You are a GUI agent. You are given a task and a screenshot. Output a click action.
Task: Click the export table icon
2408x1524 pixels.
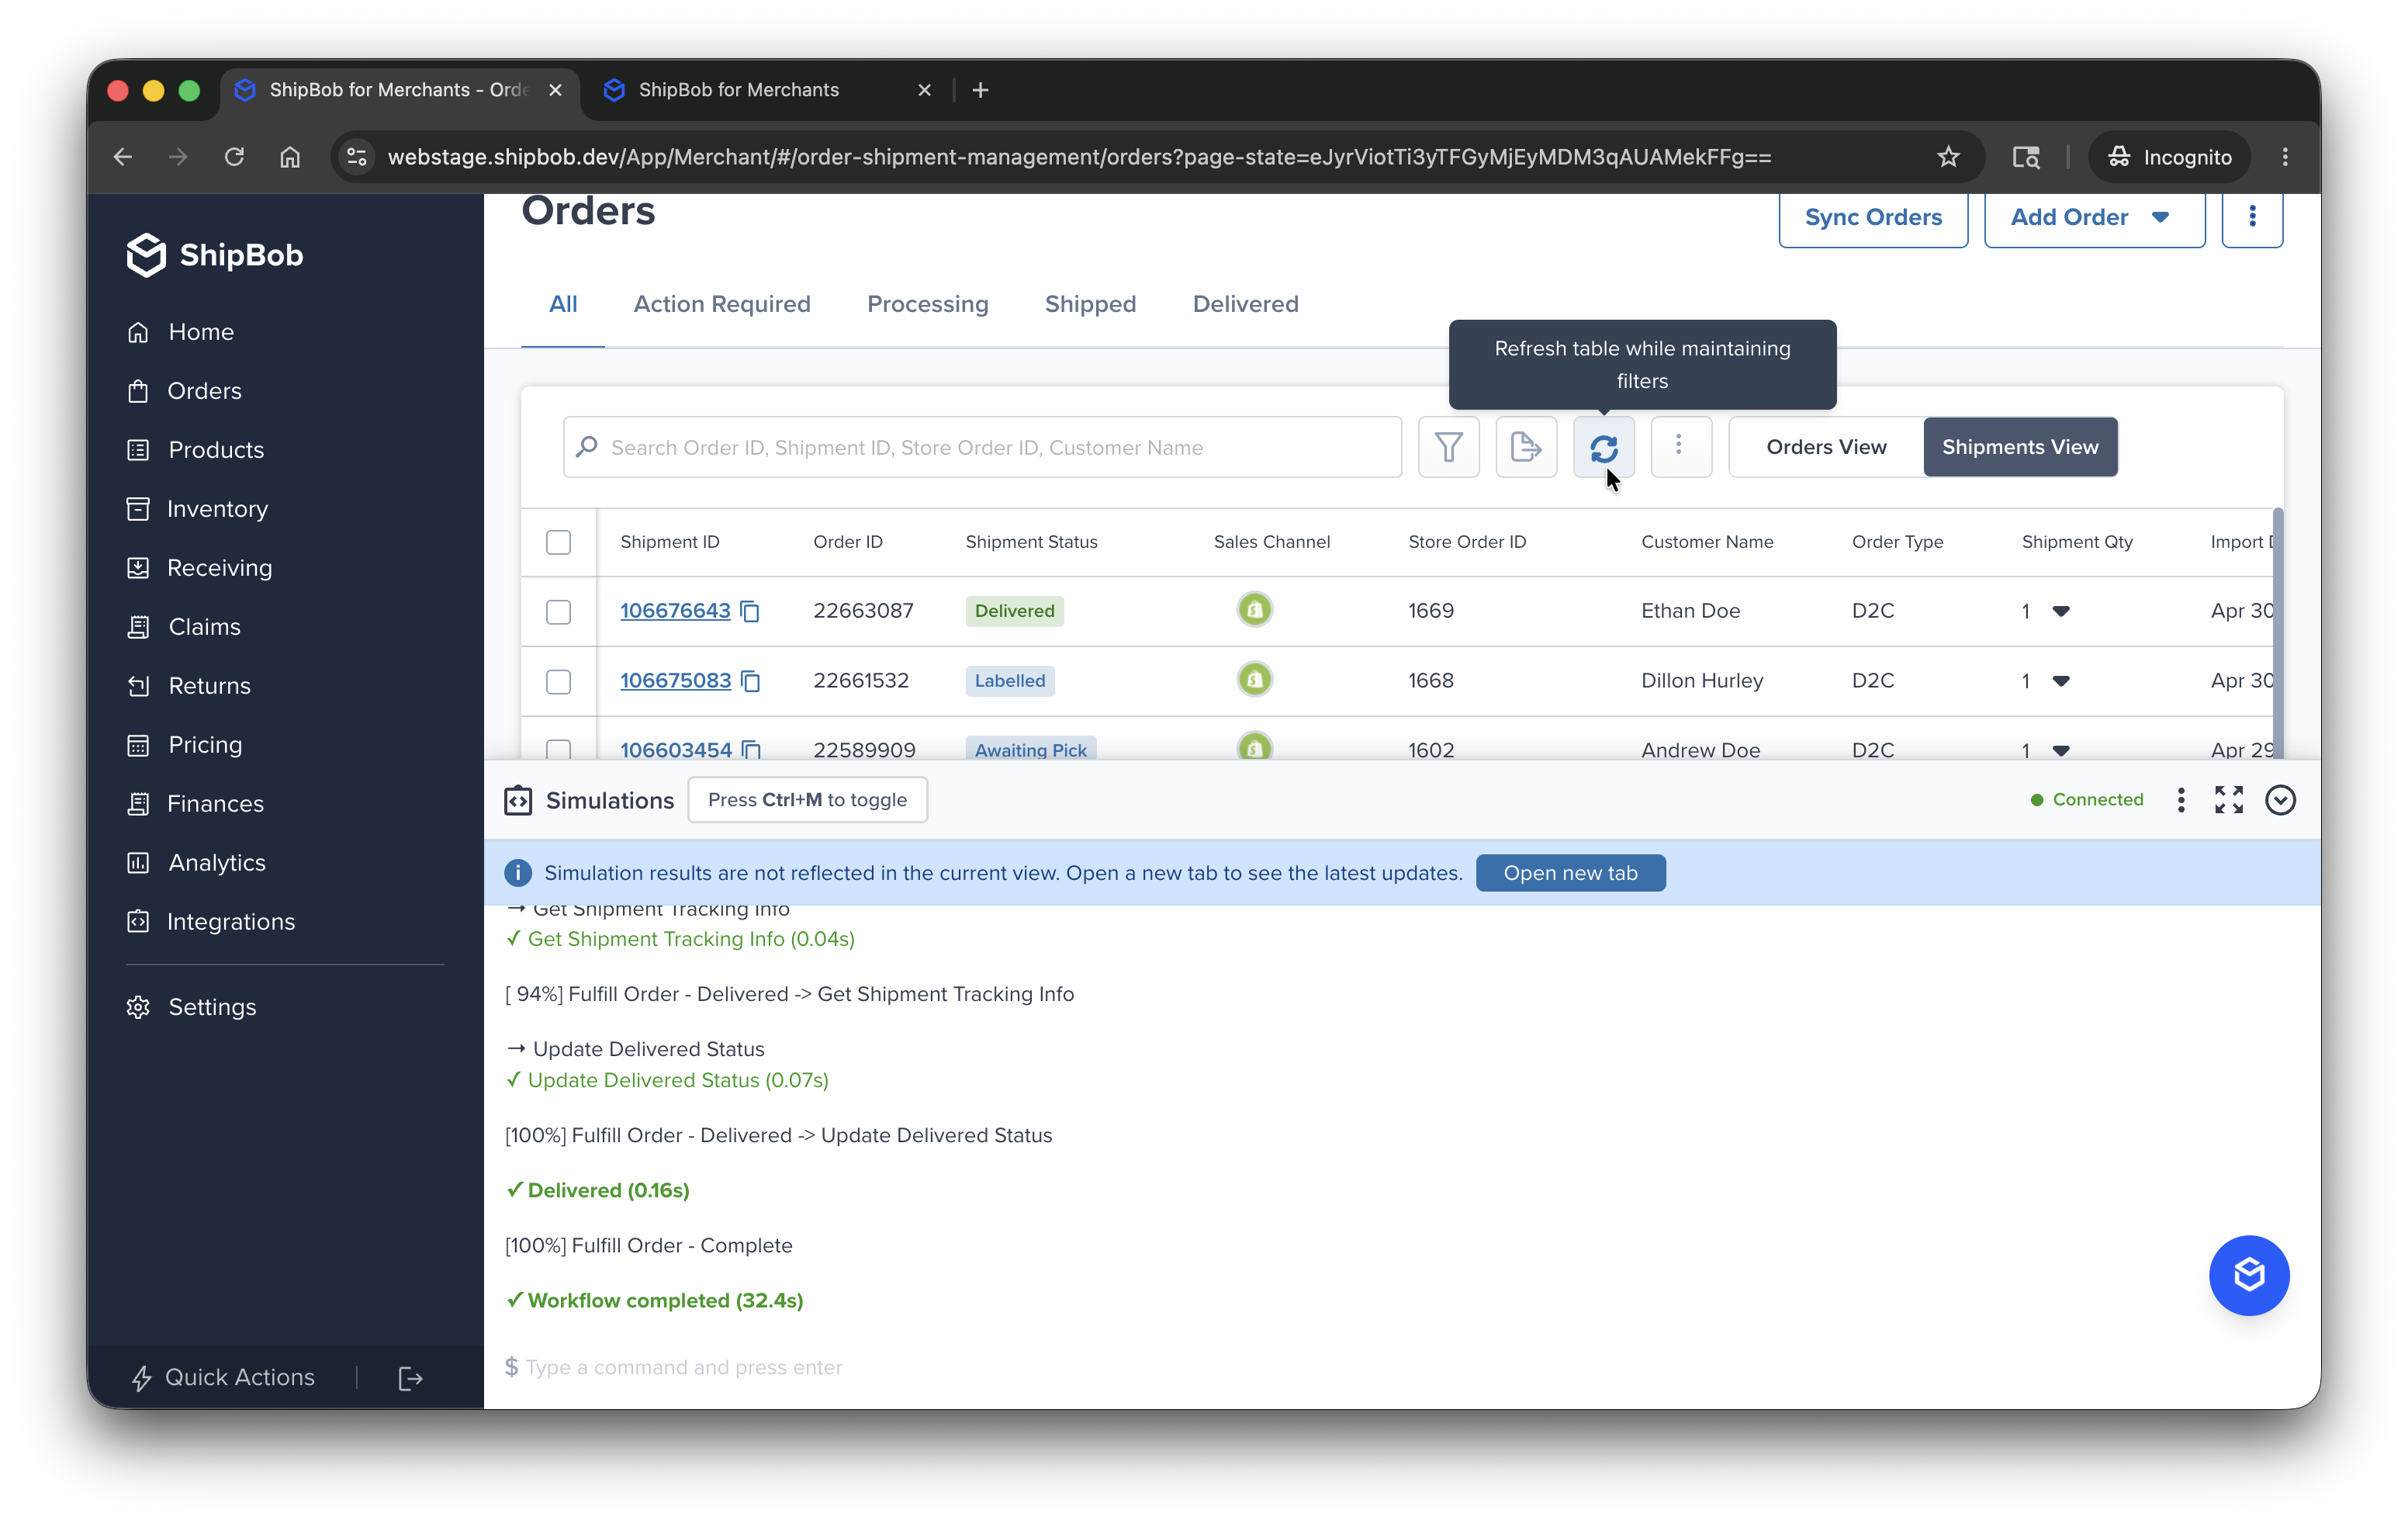[1526, 447]
